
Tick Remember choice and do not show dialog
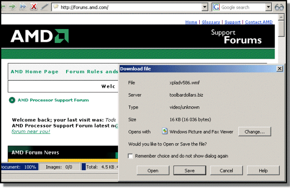point(130,156)
